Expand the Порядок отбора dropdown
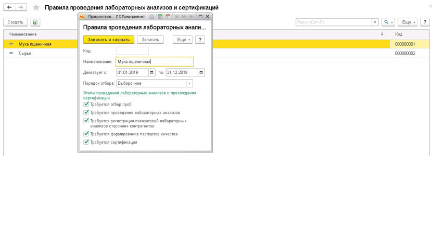This screenshot has width=432, height=243. [x=189, y=83]
